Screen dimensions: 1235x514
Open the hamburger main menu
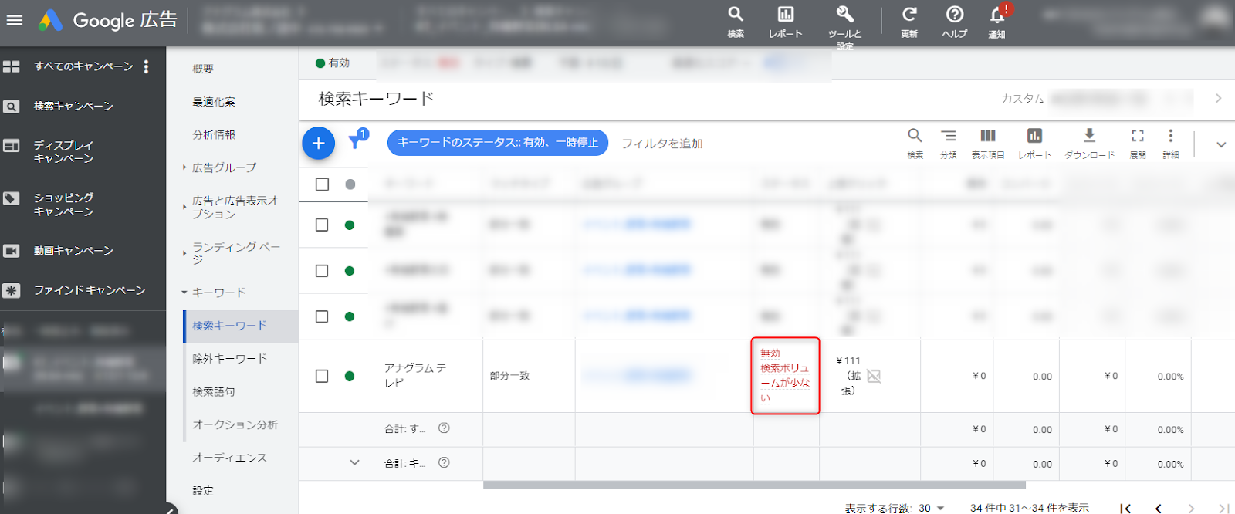coord(15,20)
